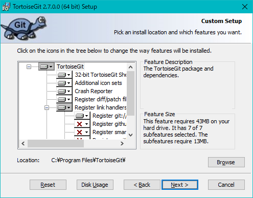
Task: Click the Custom Setup heading
Action: pyautogui.click(x=221, y=21)
